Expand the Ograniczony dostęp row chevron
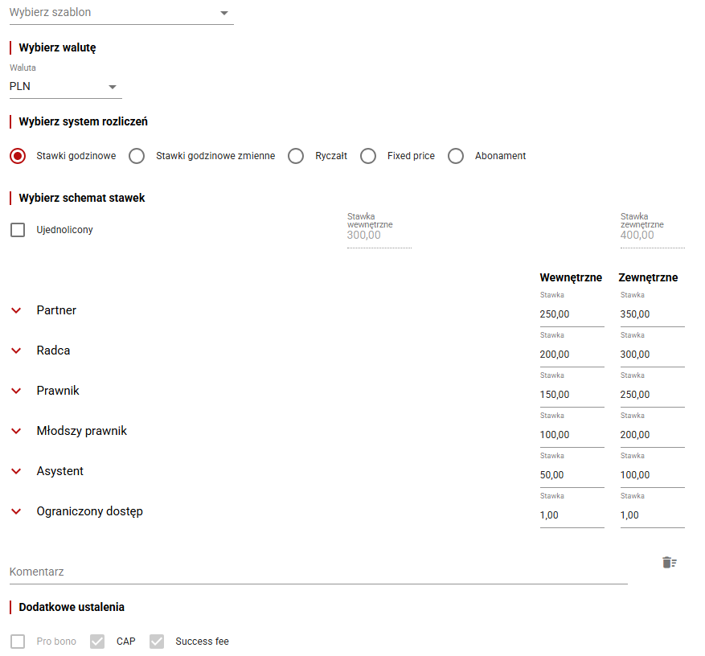705x656 pixels. click(x=16, y=511)
